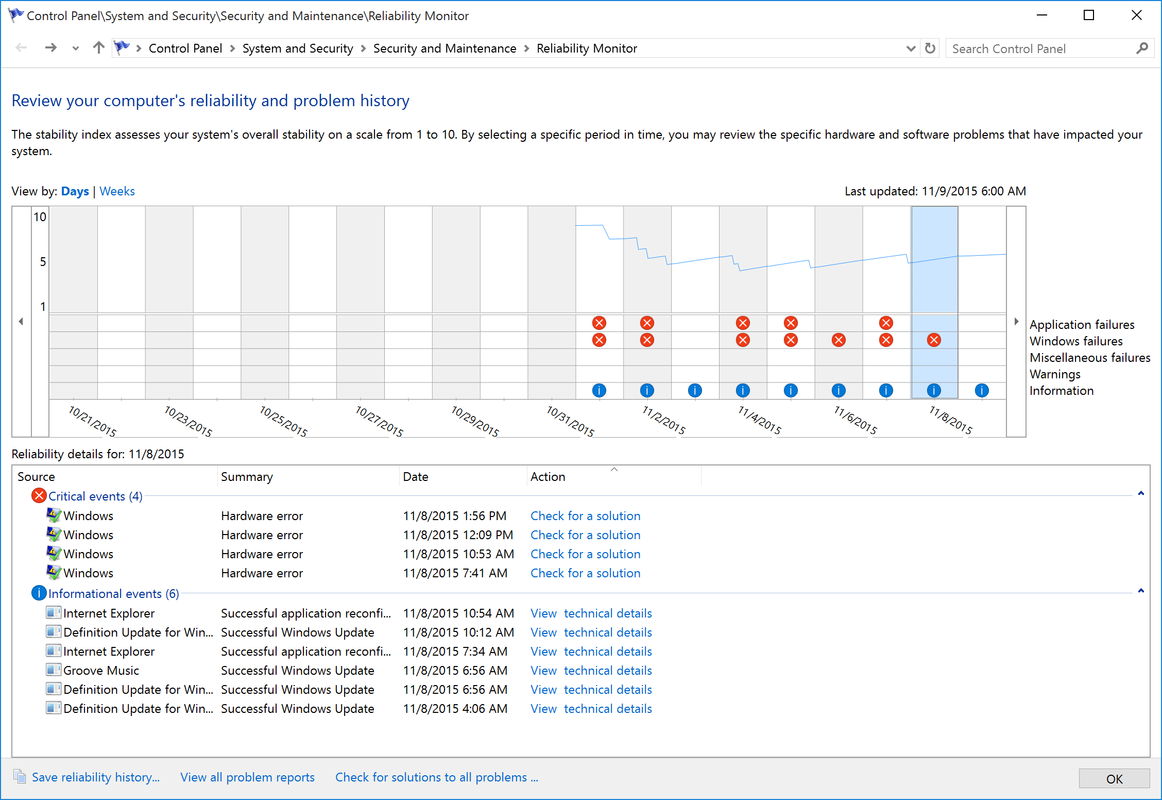Open the address bar history dropdown

(910, 48)
